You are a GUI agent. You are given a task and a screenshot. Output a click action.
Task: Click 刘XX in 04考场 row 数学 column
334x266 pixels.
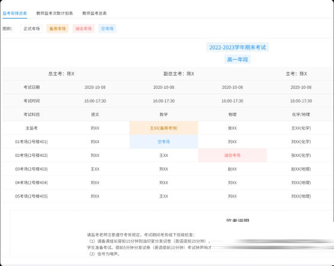coord(163,183)
